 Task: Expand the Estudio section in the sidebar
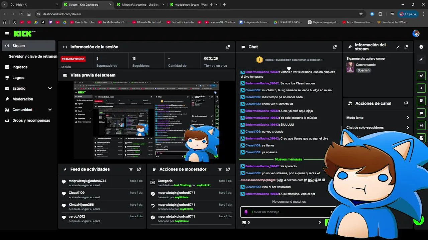pyautogui.click(x=50, y=88)
